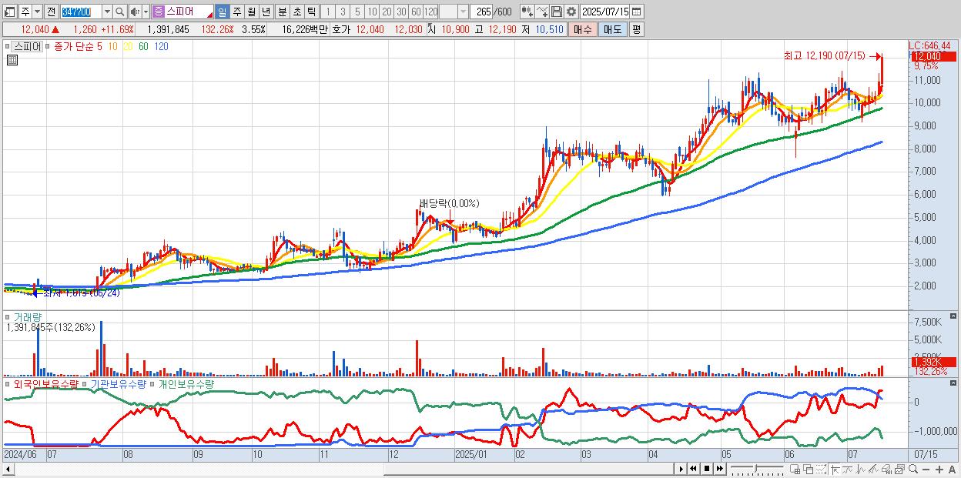Choose the 5 interval button
This screenshot has height=478, width=961.
pyautogui.click(x=357, y=12)
